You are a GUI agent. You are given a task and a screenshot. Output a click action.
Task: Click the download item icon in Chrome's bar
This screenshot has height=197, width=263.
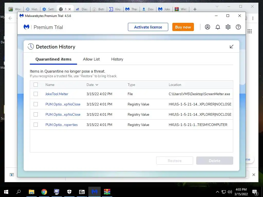pyautogui.click(x=12, y=175)
